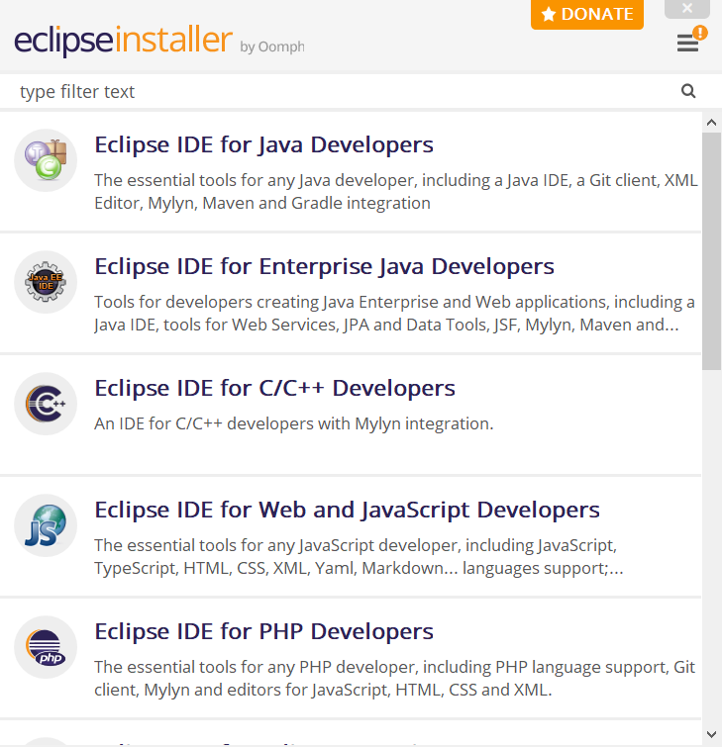Click scrollbar down arrow
The width and height of the screenshot is (722, 747).
point(711,734)
